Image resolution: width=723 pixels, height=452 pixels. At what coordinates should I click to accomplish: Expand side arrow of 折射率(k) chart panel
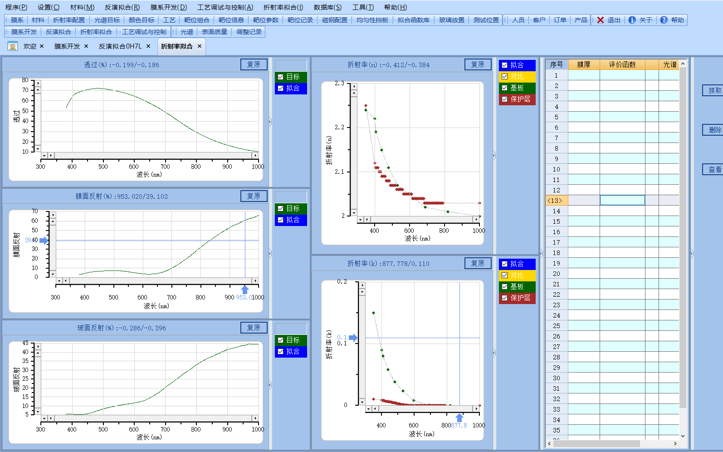coord(494,353)
